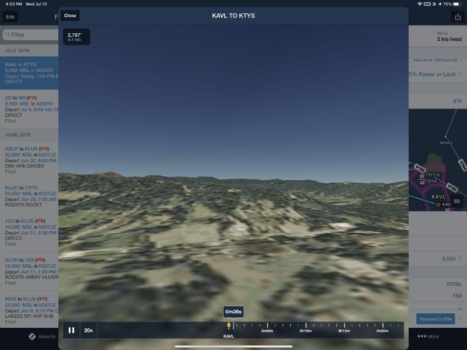The image size is (467, 350).
Task: Tap the IFR flight rules value
Action: [x=457, y=101]
